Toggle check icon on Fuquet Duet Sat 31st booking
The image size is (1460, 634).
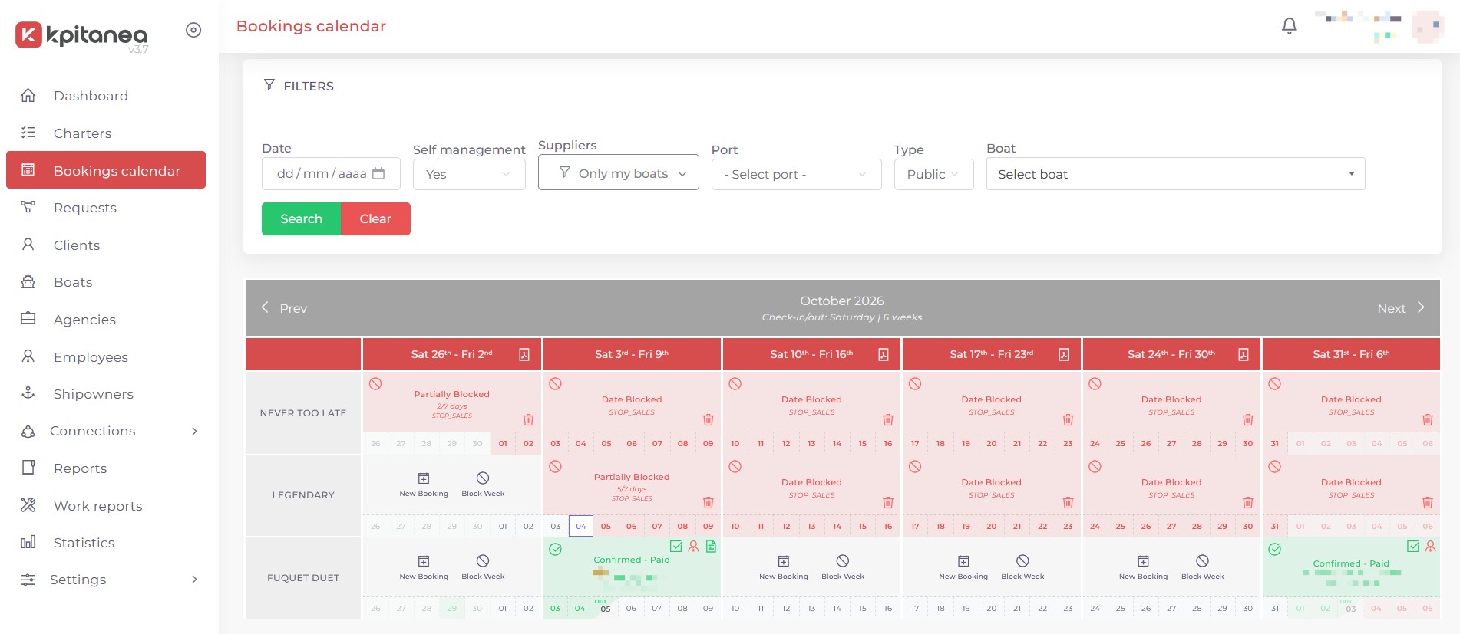tap(1412, 547)
